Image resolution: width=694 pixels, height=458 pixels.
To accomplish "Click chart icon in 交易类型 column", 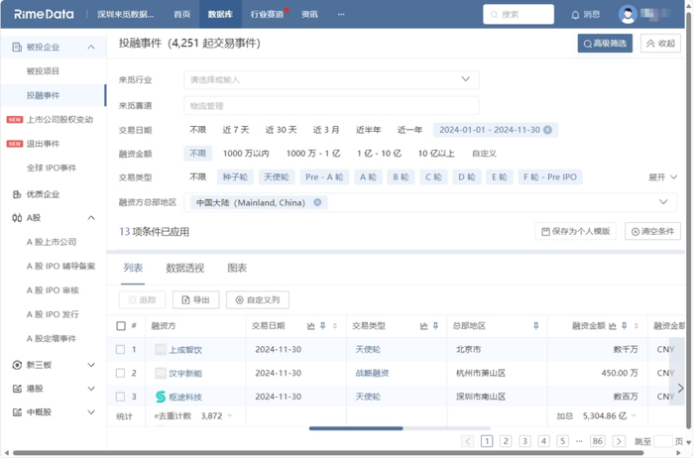I will click(x=423, y=326).
